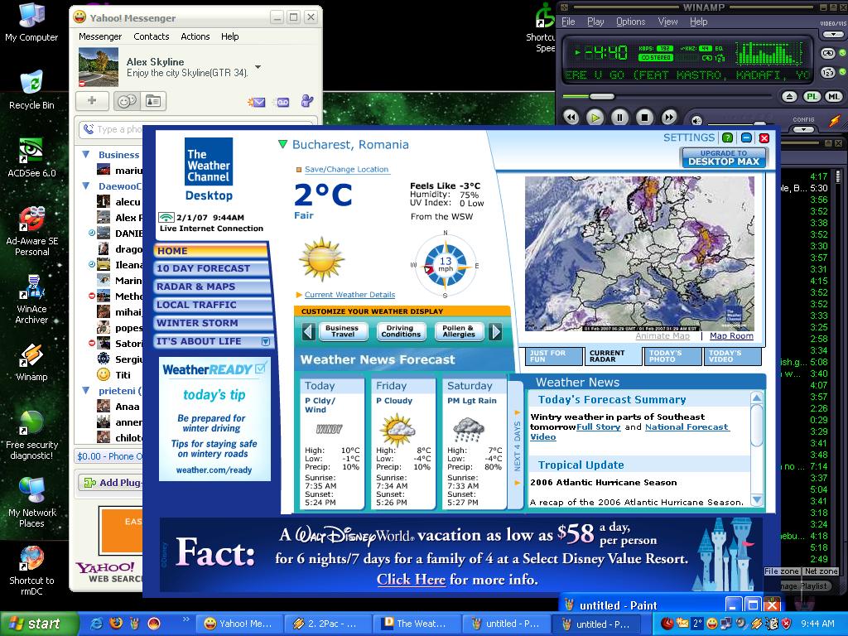Screen dimensions: 848x636
Task: Open the Contacts menu in Yahoo Messenger
Action: (151, 36)
